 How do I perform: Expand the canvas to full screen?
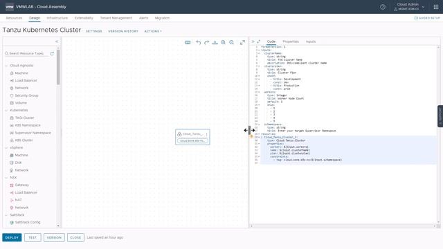pos(242,42)
